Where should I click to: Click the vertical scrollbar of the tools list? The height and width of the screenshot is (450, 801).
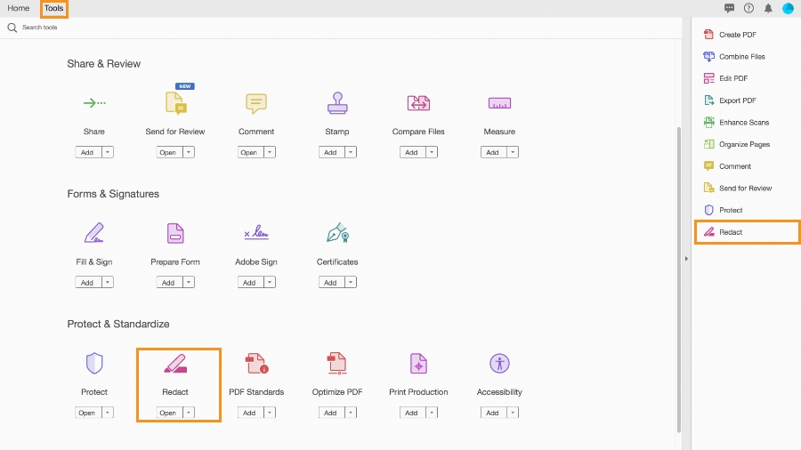point(680,267)
